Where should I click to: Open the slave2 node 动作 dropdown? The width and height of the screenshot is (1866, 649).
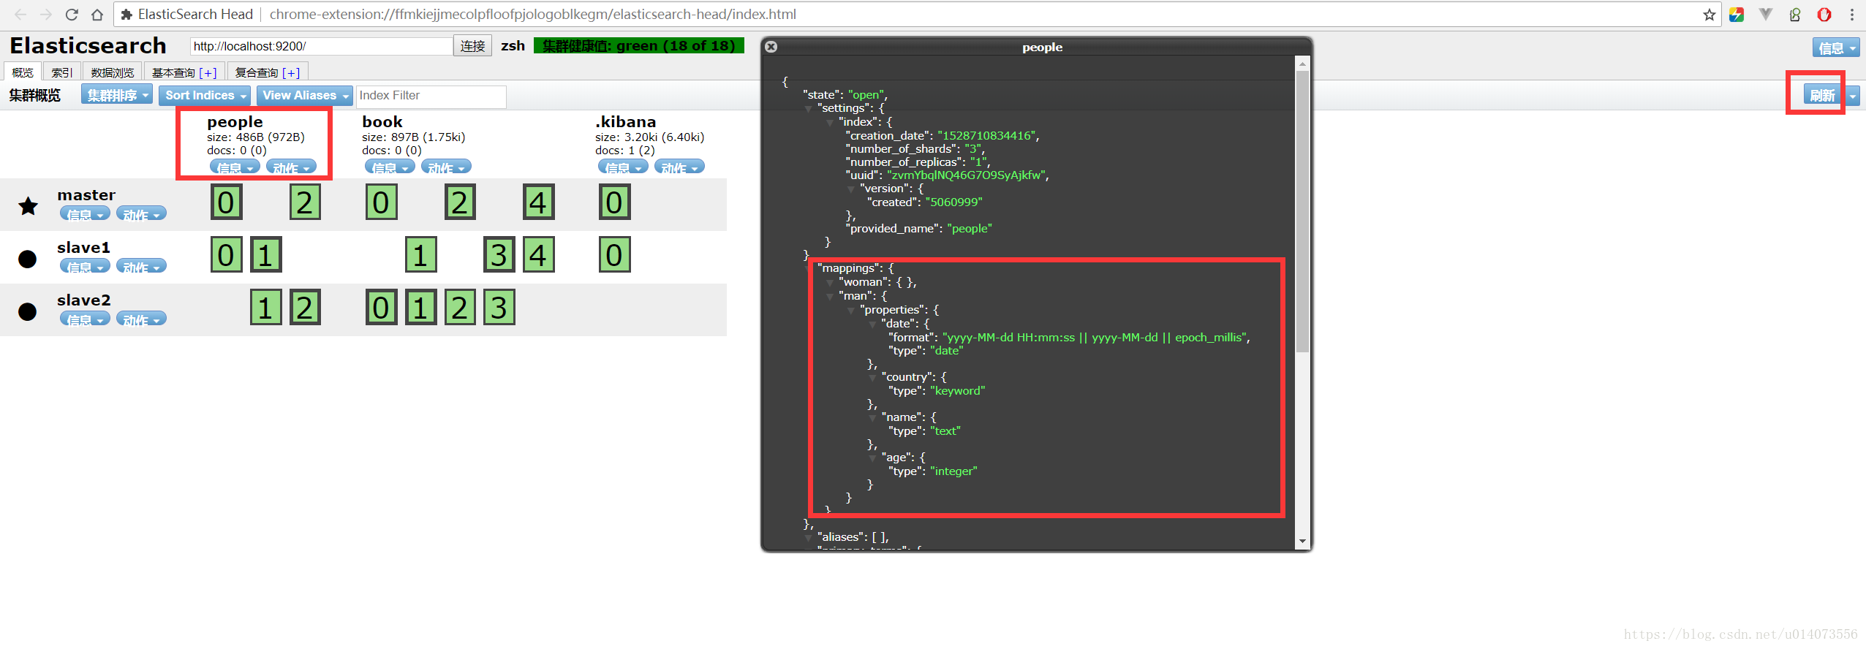click(x=141, y=319)
